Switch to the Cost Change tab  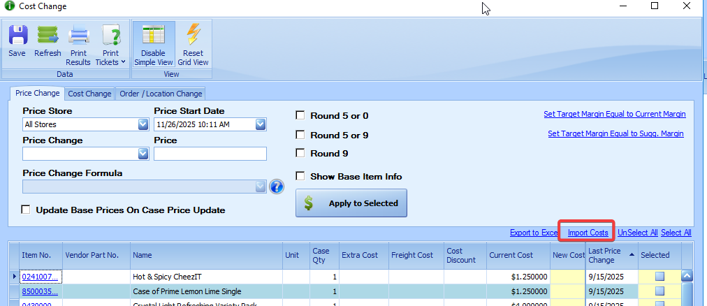(89, 94)
